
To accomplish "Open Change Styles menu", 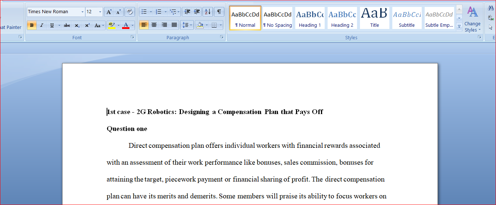I will click(472, 19).
